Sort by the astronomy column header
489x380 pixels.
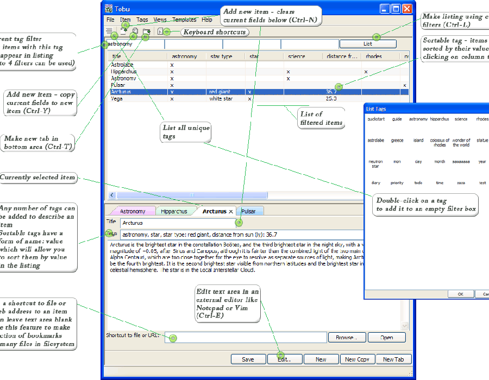[187, 56]
